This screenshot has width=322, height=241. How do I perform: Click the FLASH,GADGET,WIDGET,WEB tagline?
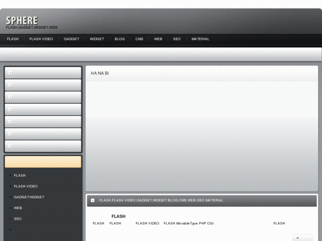(31, 27)
